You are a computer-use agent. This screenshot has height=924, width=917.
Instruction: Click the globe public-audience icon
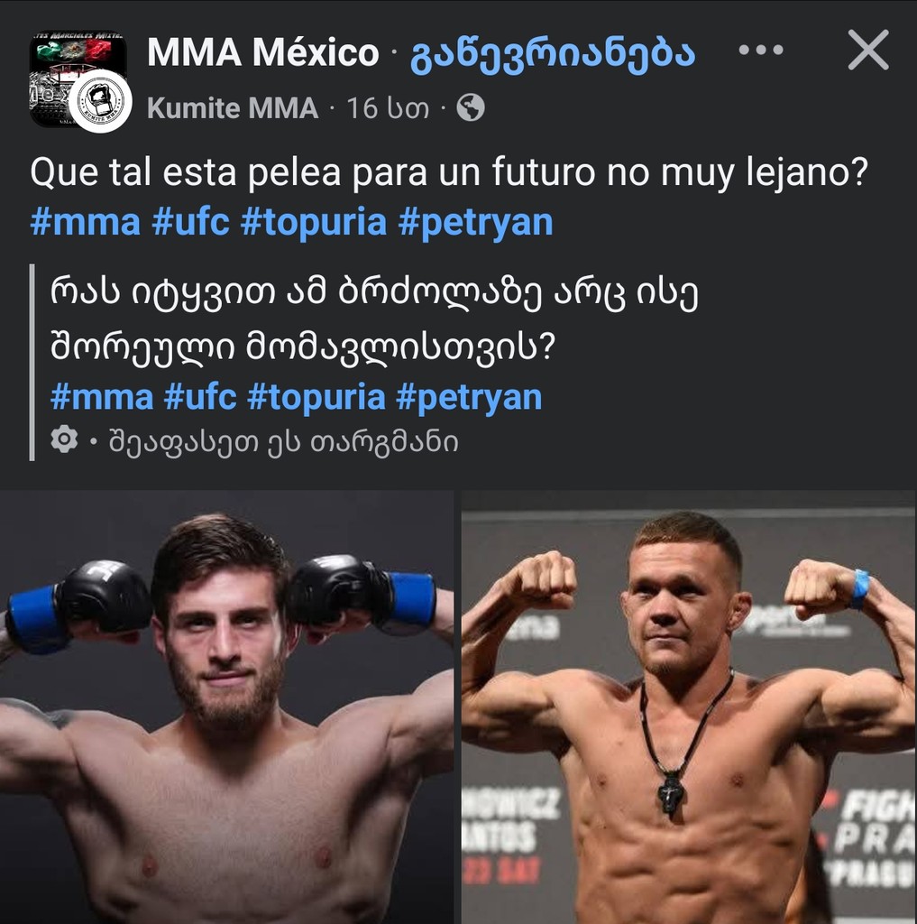click(471, 108)
